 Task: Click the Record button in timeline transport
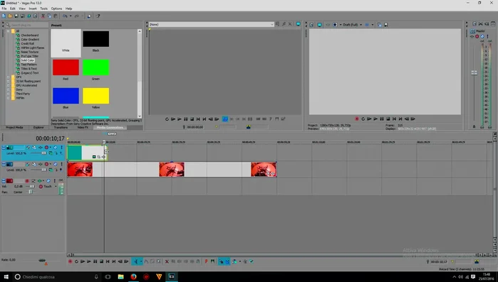pos(71,261)
